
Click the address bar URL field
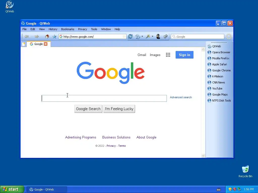pyautogui.click(x=92, y=37)
